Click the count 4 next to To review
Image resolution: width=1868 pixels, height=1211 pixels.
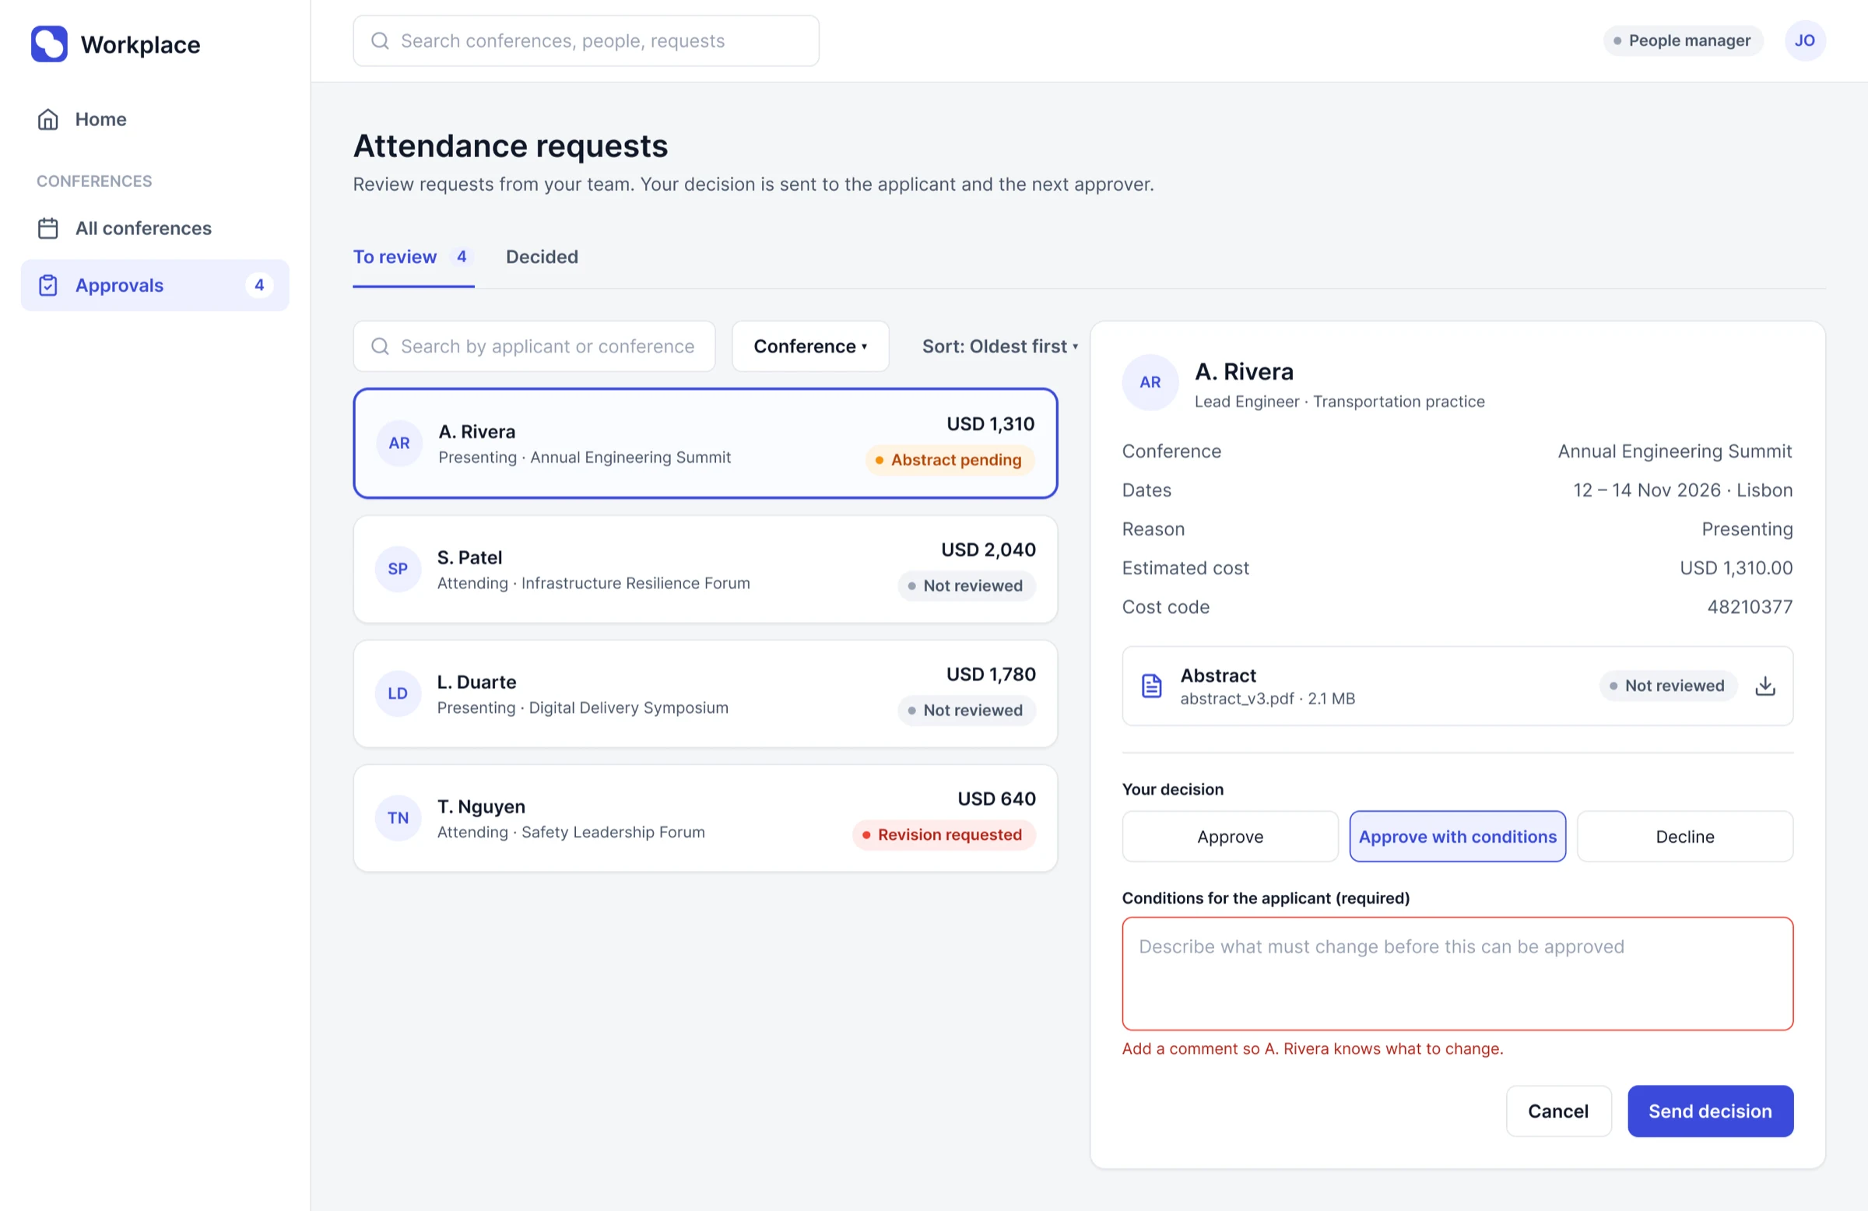pyautogui.click(x=462, y=257)
